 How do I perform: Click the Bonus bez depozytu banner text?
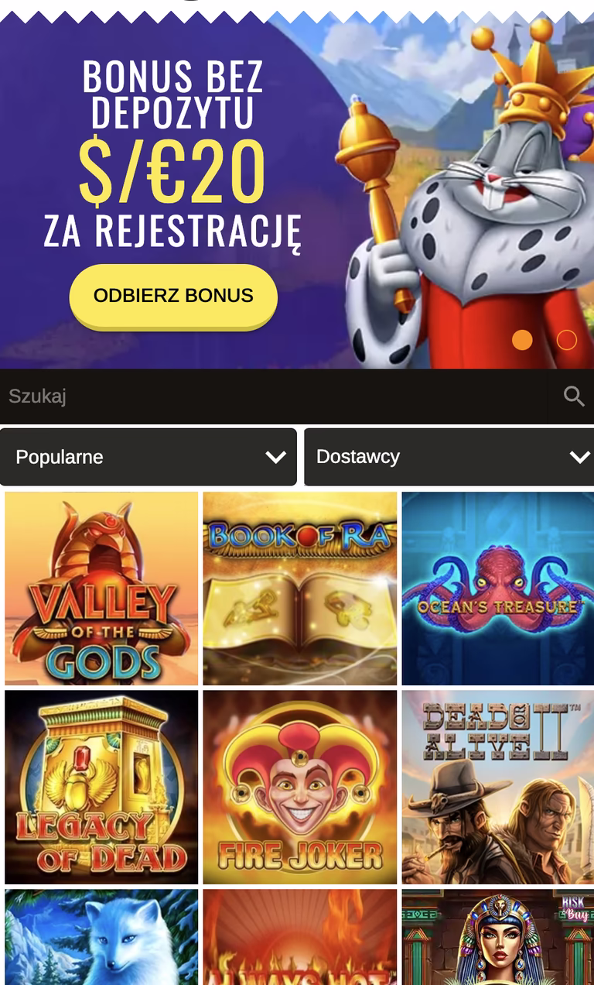click(173, 93)
